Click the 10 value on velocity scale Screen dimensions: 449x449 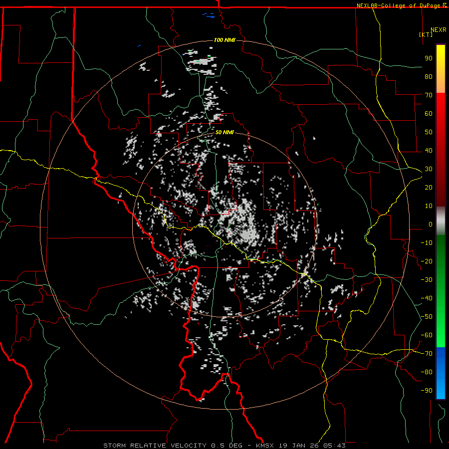tap(429, 206)
